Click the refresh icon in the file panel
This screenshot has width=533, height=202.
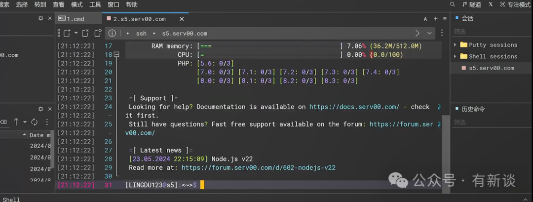tap(35, 122)
